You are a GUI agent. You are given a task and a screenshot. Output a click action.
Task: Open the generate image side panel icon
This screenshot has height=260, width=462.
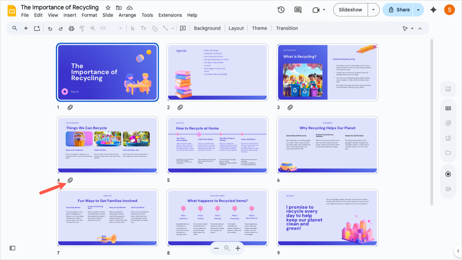coord(448,89)
